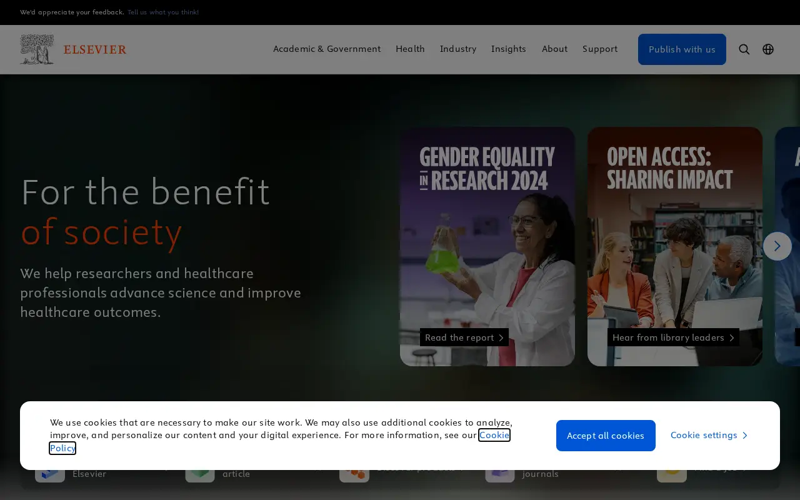Open the Academic & Government menu
800x500 pixels.
click(x=327, y=49)
